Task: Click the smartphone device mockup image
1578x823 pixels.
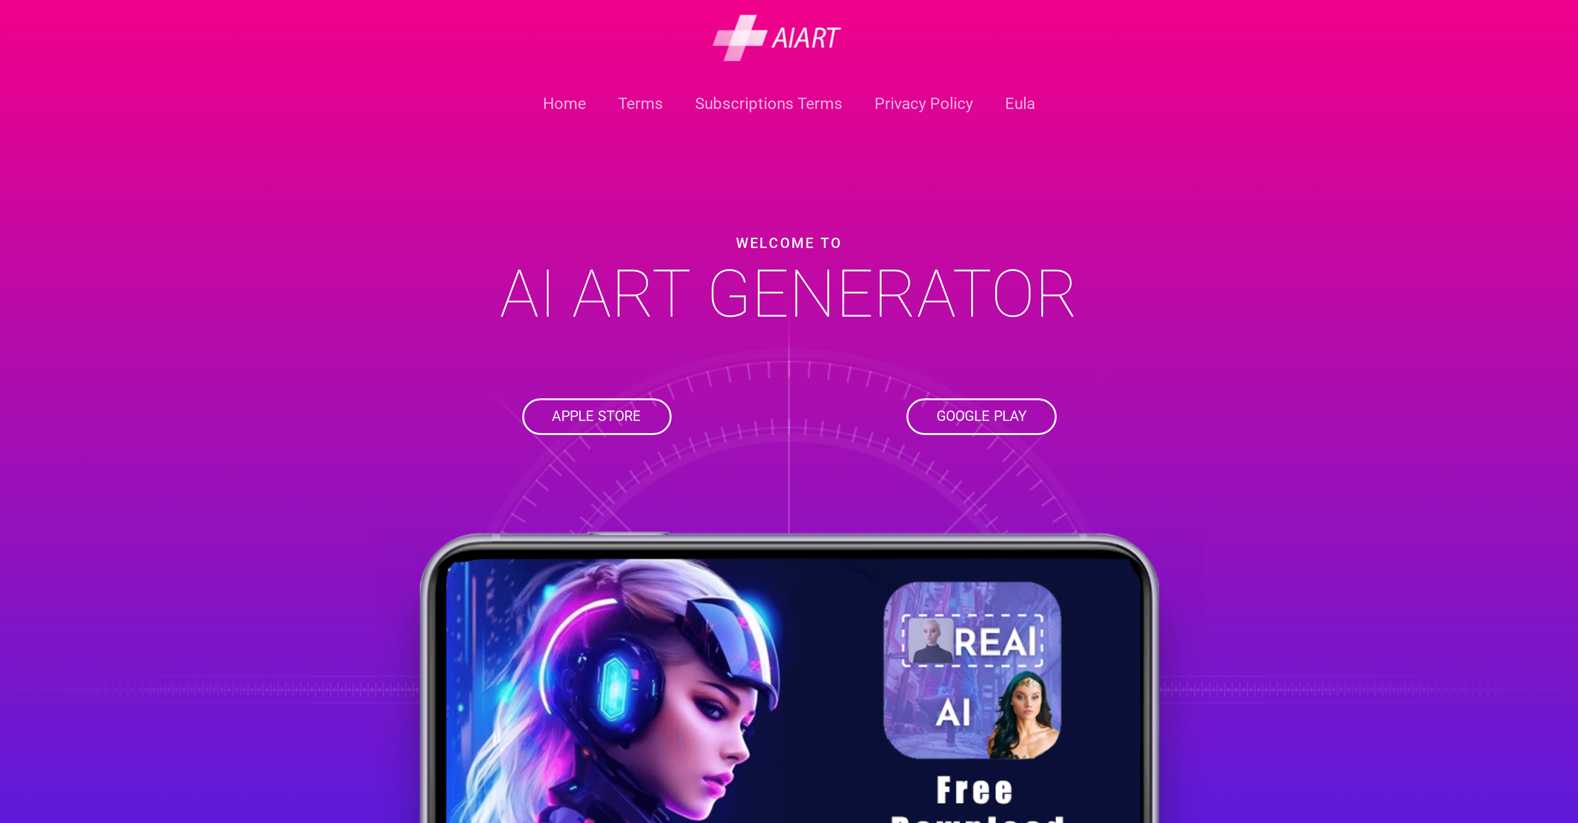Action: click(x=789, y=679)
